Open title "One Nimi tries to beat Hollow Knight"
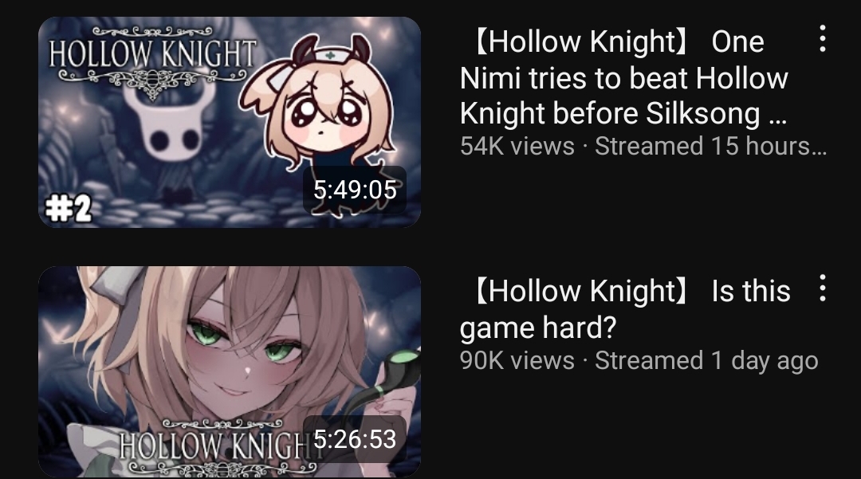Image resolution: width=861 pixels, height=479 pixels. (623, 77)
